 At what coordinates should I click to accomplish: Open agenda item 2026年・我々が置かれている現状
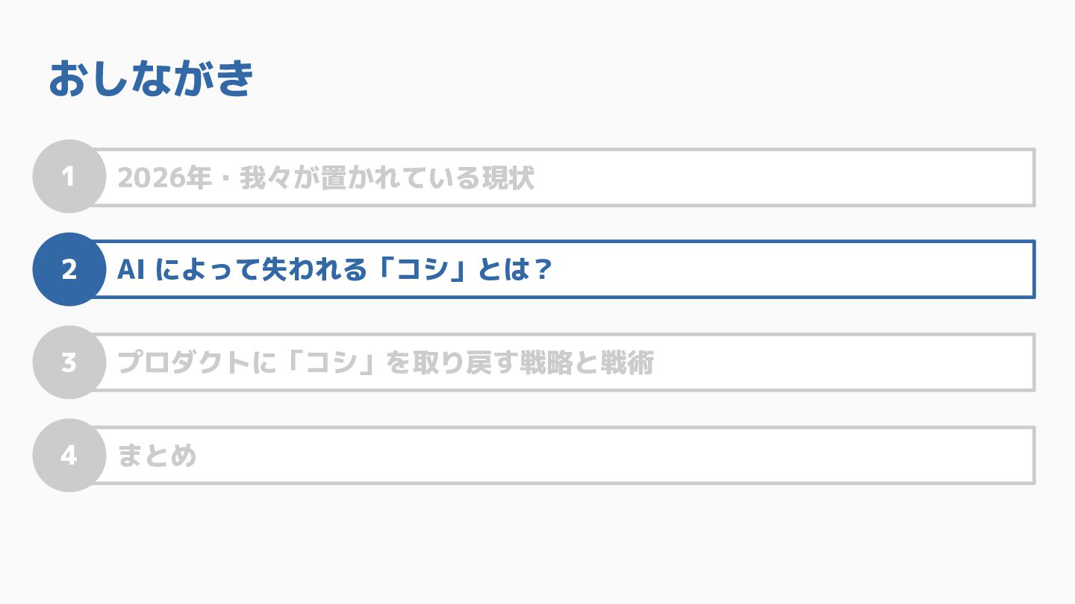(325, 177)
